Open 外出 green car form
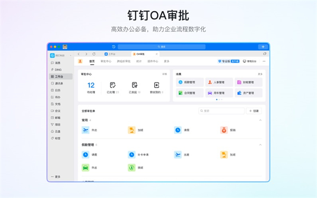This screenshot has height=198, width=317. tap(89, 168)
